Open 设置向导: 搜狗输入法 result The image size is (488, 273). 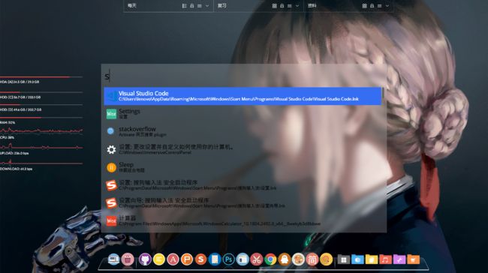click(x=242, y=203)
